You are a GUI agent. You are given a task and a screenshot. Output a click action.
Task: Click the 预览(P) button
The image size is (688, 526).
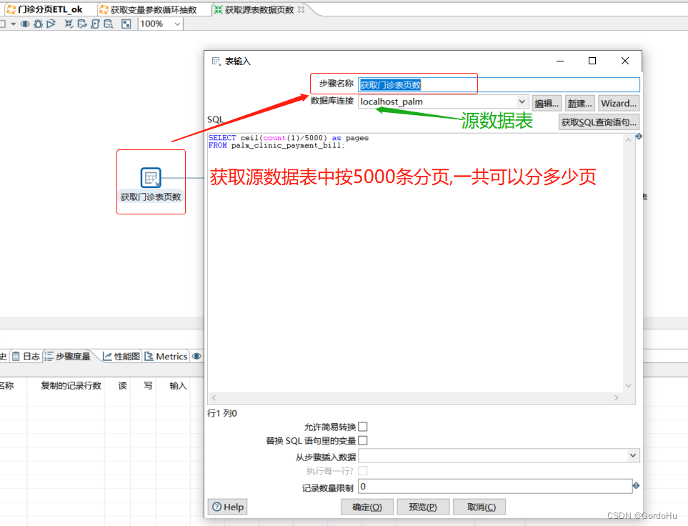(423, 507)
